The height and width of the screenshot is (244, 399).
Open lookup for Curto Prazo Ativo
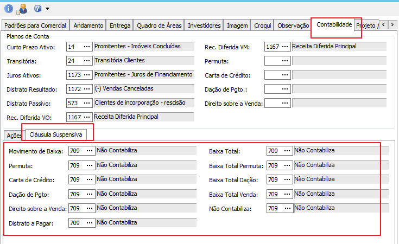click(87, 47)
